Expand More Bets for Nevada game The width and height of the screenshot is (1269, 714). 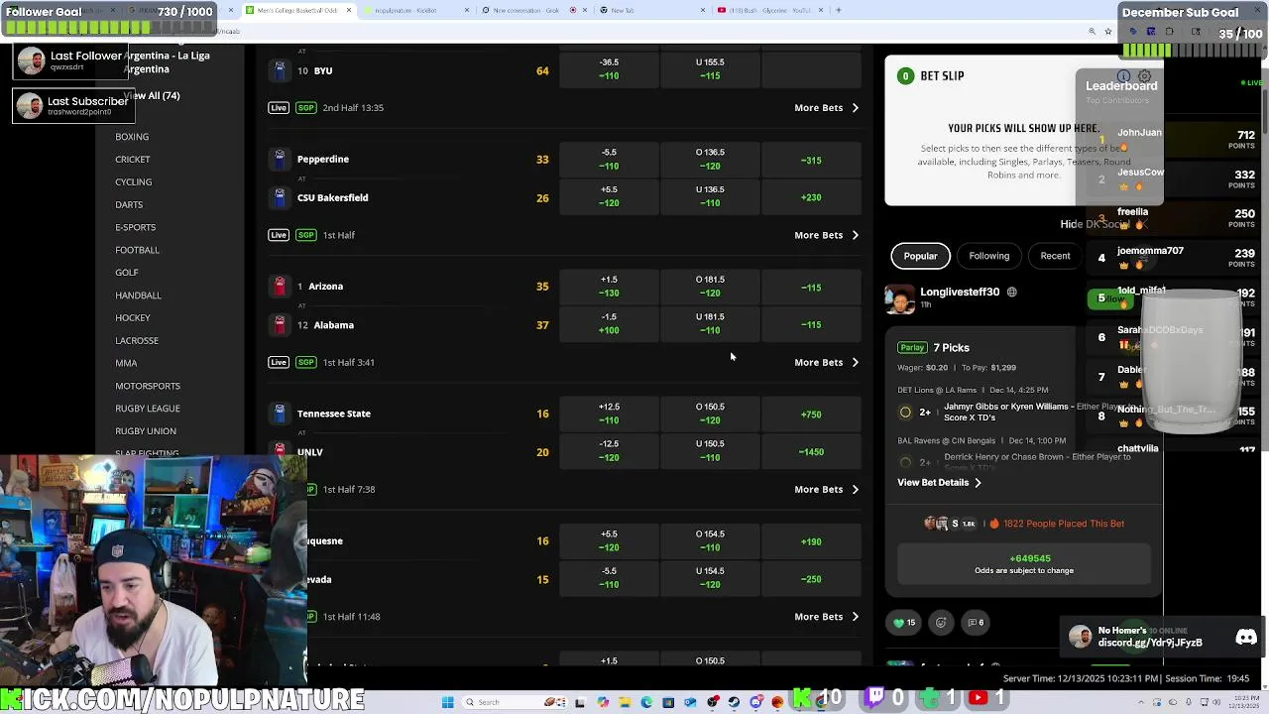[826, 617]
